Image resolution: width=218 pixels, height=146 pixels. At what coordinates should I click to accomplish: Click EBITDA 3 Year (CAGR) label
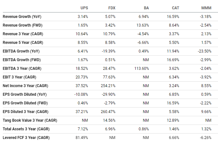coord(22,68)
